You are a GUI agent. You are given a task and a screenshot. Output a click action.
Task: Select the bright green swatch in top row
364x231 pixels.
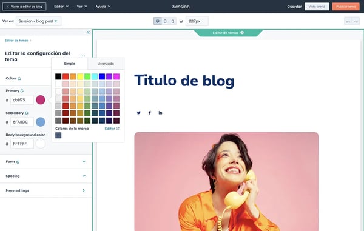87,76
